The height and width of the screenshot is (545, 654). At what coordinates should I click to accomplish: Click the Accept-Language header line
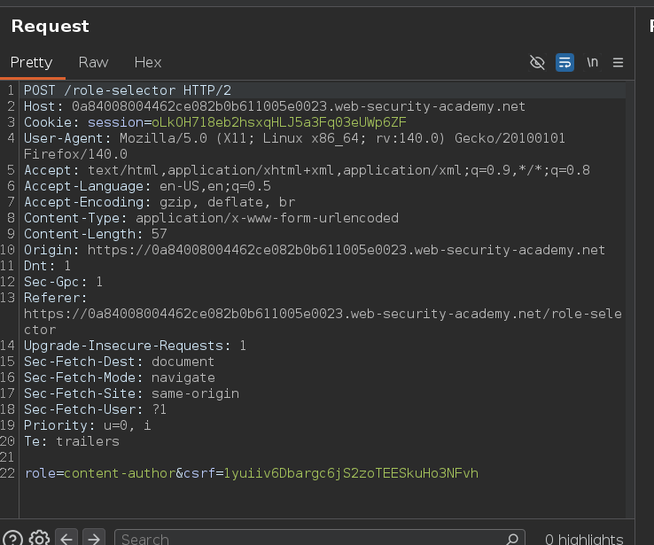147,186
